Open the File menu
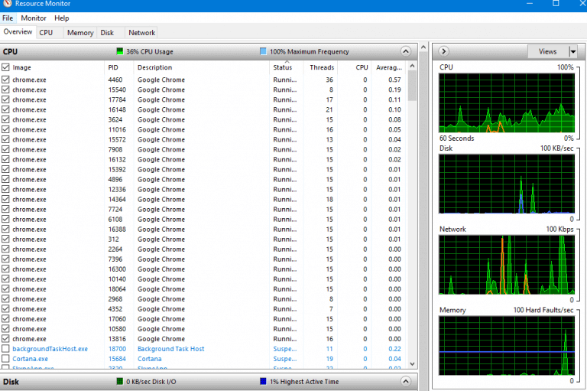The image size is (587, 391). 8,18
